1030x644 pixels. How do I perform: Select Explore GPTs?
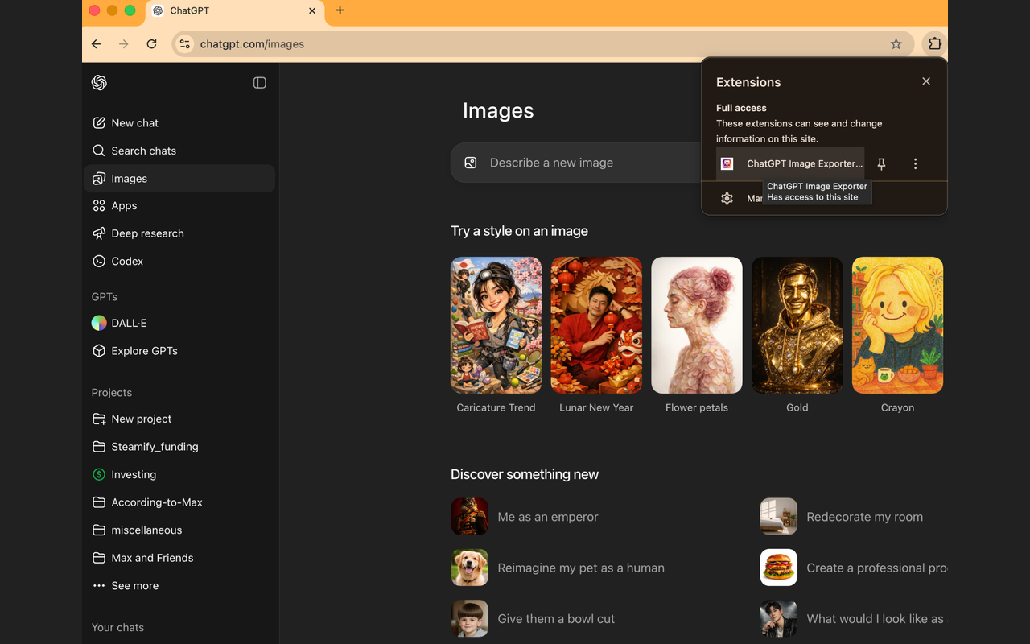coord(179,351)
